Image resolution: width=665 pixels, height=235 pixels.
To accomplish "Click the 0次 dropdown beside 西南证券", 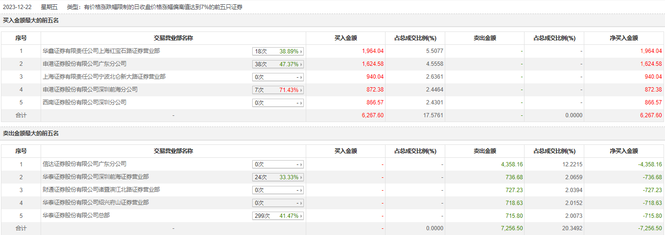I will [x=278, y=103].
